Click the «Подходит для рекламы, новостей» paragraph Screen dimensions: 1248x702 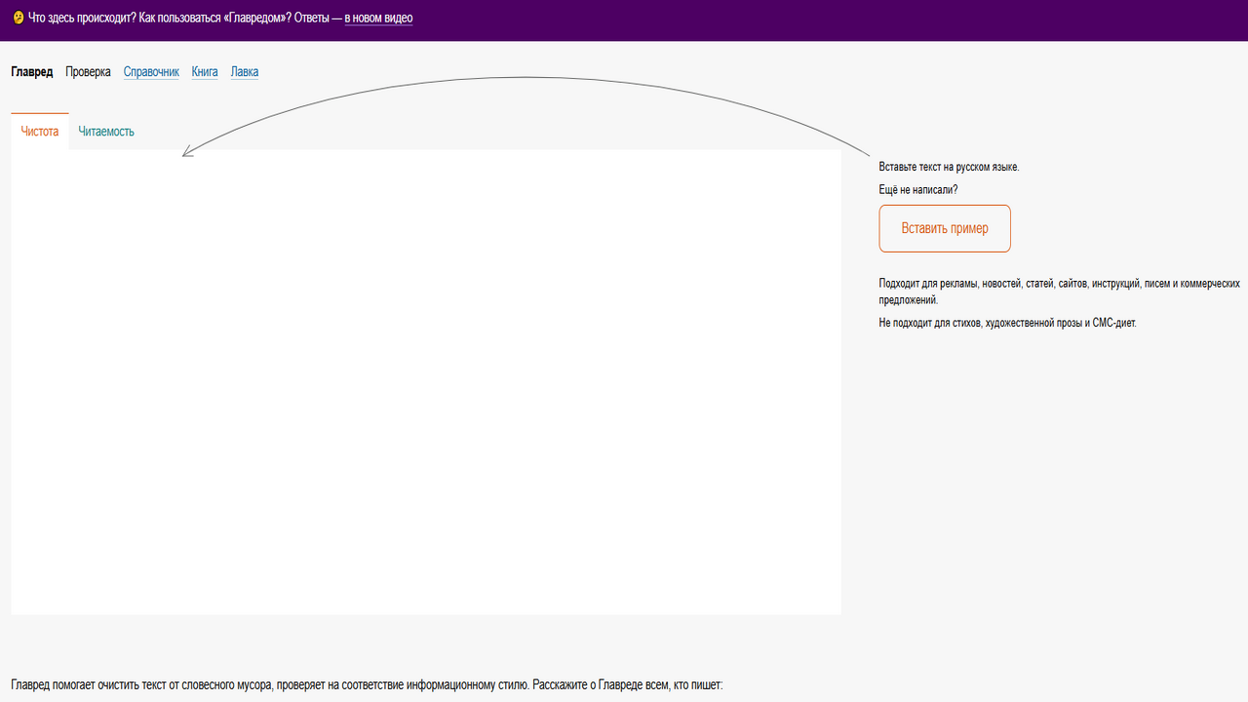coord(1058,284)
